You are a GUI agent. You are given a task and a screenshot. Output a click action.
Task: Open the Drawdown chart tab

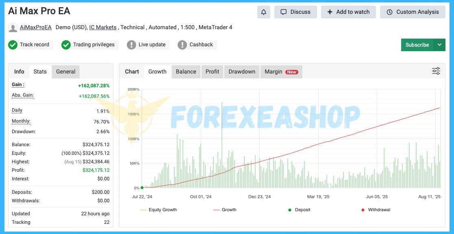coord(242,71)
